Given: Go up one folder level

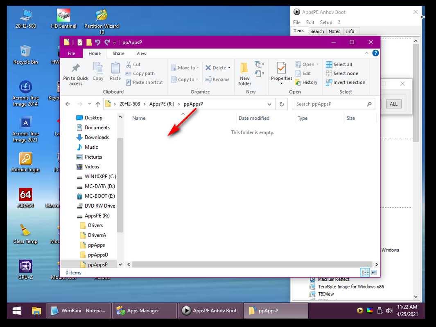Looking at the screenshot, I should [98, 104].
